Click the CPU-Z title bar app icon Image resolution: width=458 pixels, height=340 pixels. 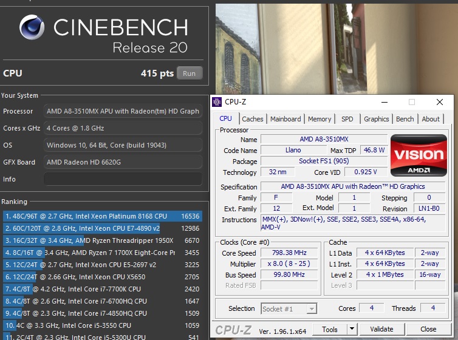(217, 102)
